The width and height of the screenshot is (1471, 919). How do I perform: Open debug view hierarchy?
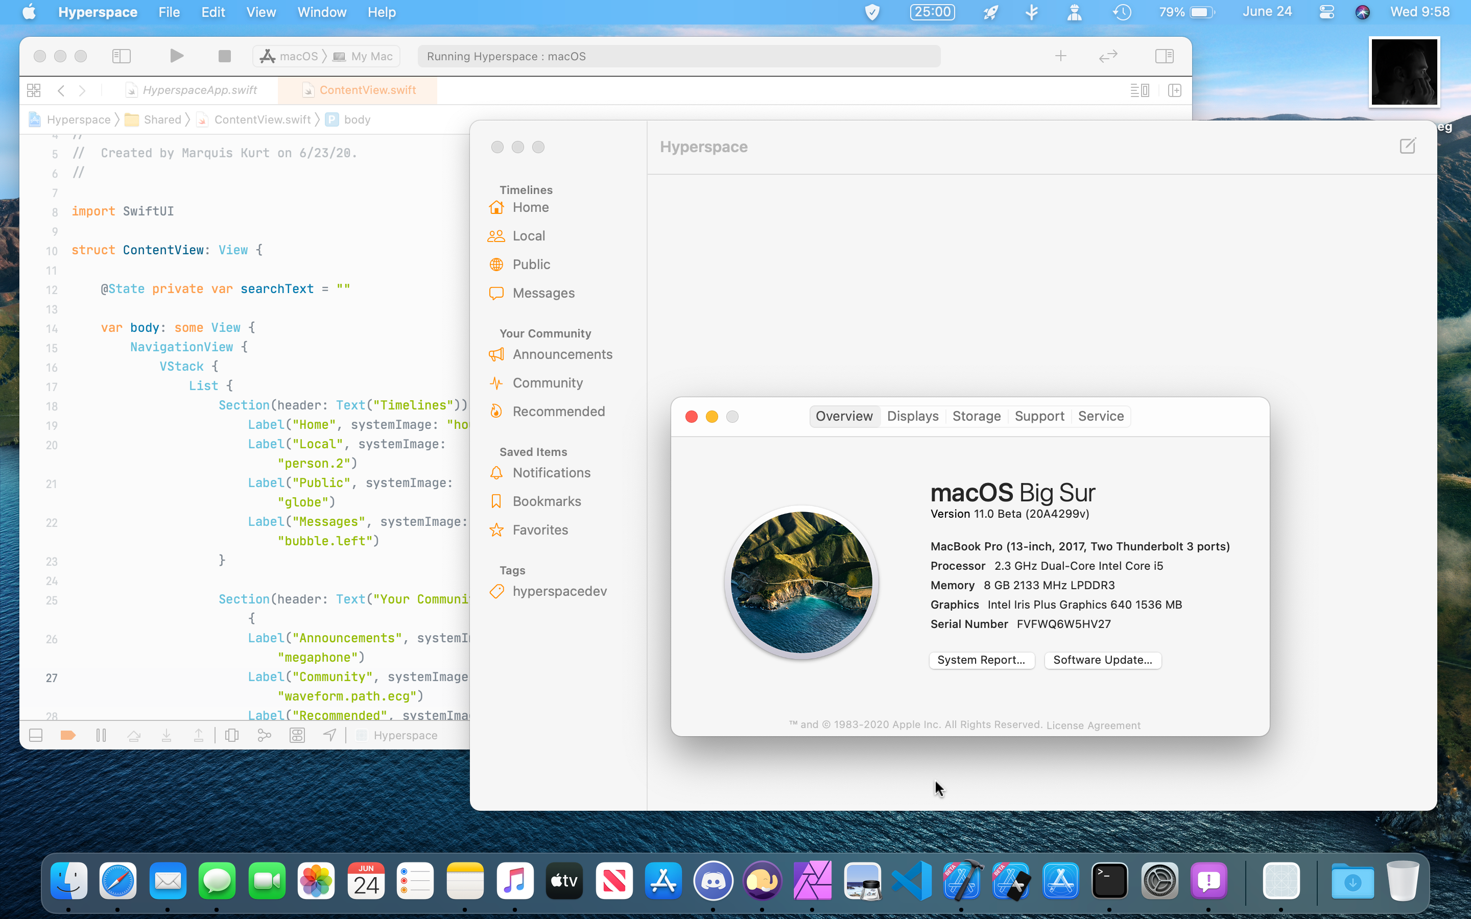(231, 735)
